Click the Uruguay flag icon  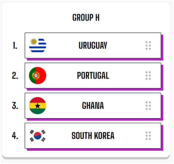tap(37, 45)
